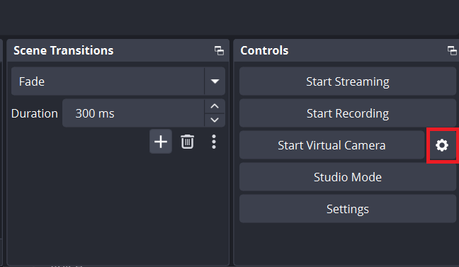Screen dimensions: 459x267
Task: Click the Duration label
Action: coord(35,113)
